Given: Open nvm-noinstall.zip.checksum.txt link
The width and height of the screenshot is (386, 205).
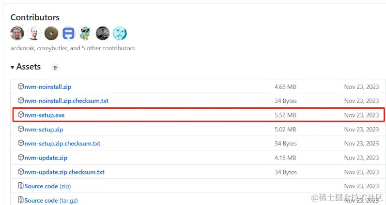Looking at the screenshot, I should point(66,101).
